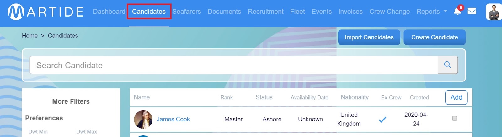Click the Home breadcrumb link
This screenshot has height=137, width=502.
30,36
